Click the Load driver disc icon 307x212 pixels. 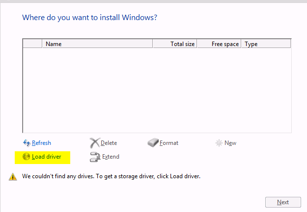click(x=26, y=157)
